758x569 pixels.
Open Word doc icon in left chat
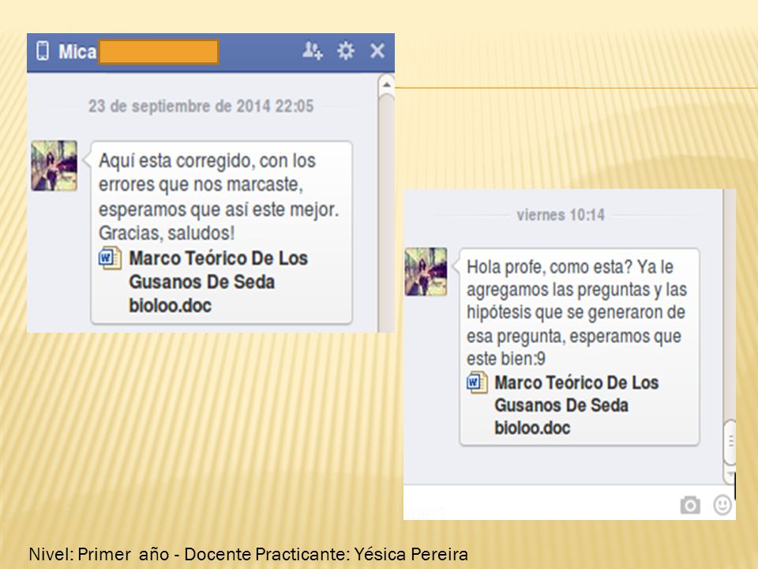110,258
